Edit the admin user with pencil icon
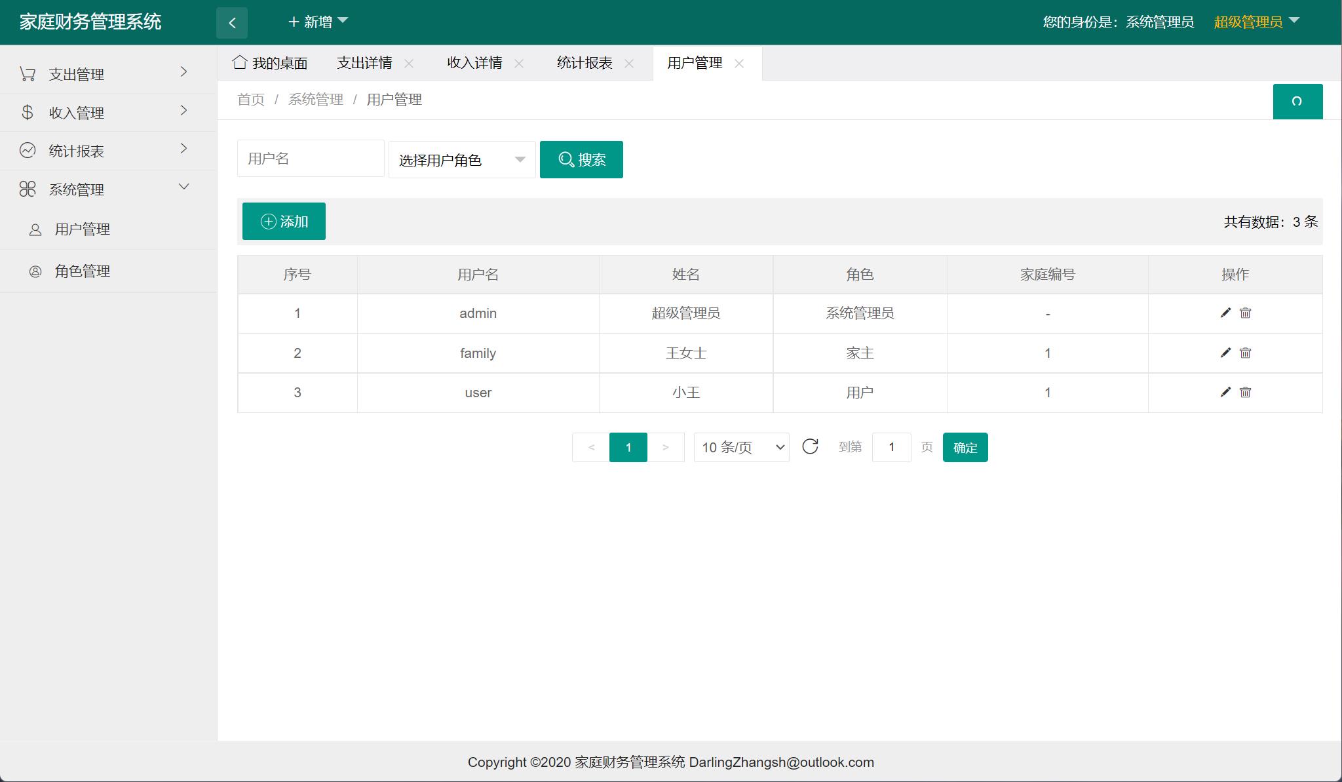This screenshot has width=1342, height=782. (x=1225, y=313)
